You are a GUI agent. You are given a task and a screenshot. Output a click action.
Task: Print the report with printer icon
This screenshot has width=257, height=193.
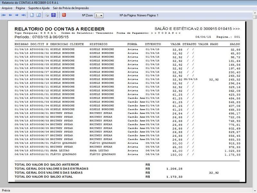pos(47,15)
